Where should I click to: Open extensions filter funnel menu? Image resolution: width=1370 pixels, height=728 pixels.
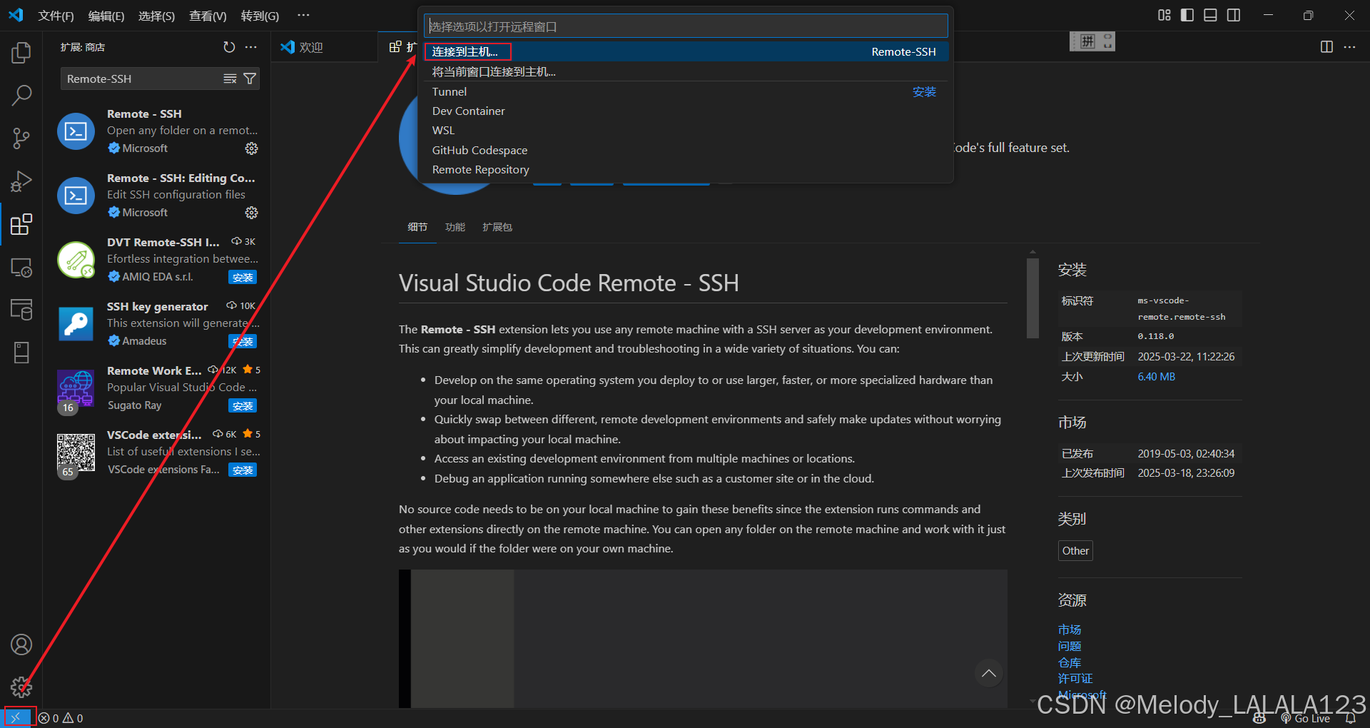click(250, 79)
